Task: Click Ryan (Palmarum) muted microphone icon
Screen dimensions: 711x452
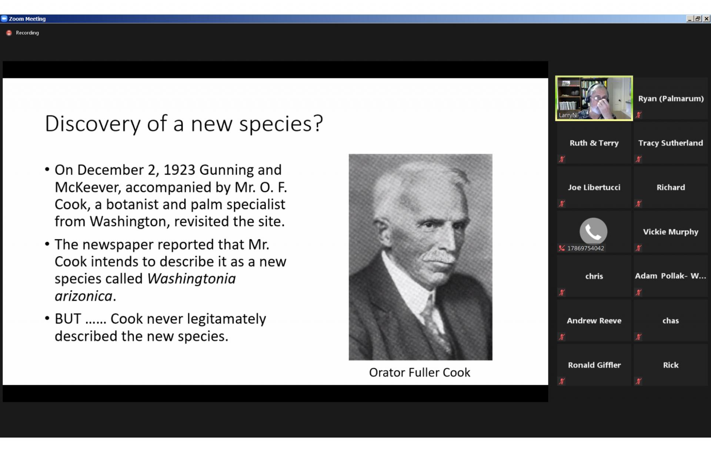Action: tap(638, 115)
